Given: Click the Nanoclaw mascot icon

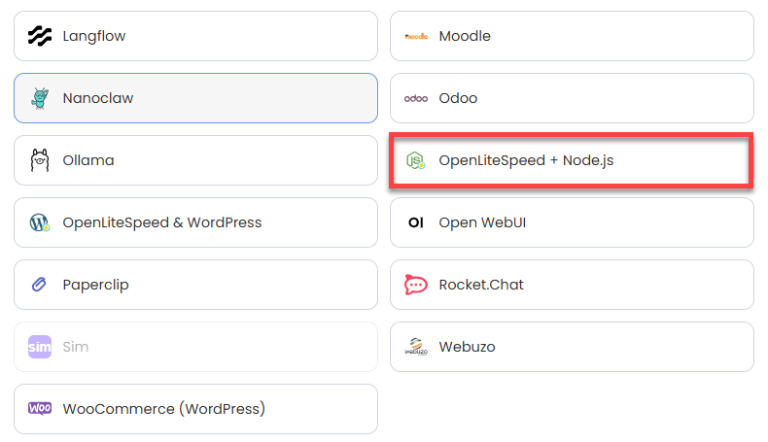Looking at the screenshot, I should point(40,98).
